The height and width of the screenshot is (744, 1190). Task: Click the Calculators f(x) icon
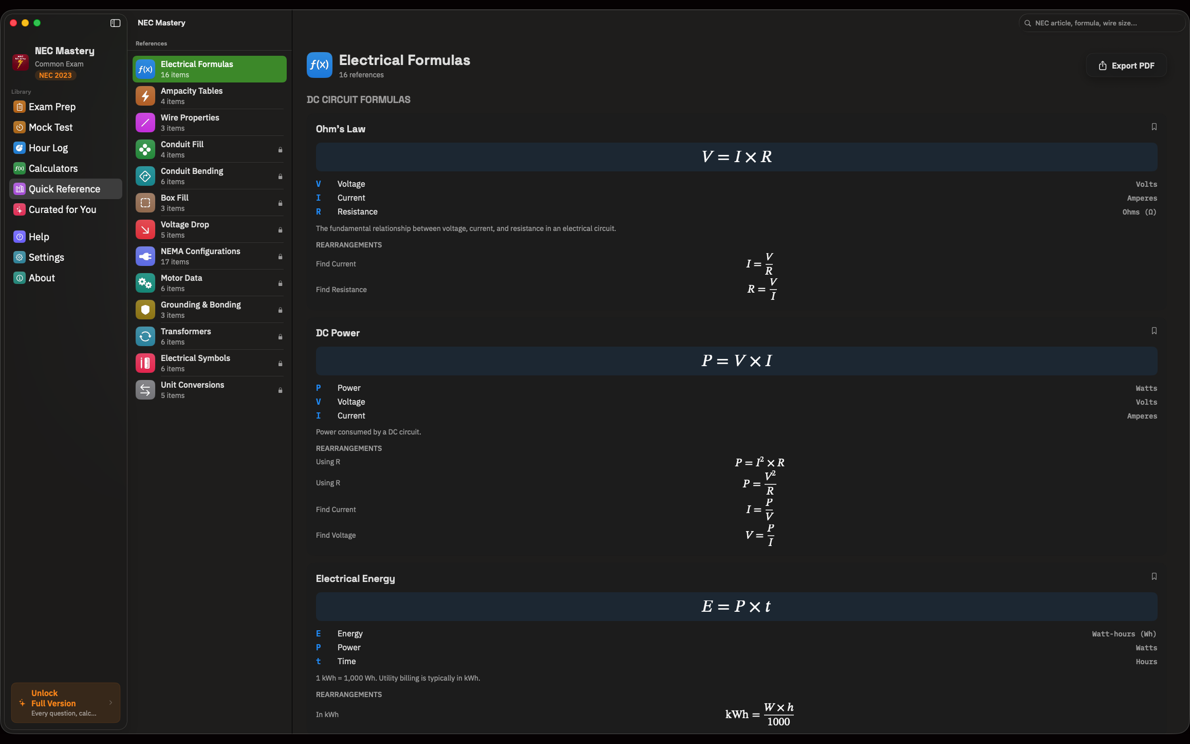(x=19, y=169)
